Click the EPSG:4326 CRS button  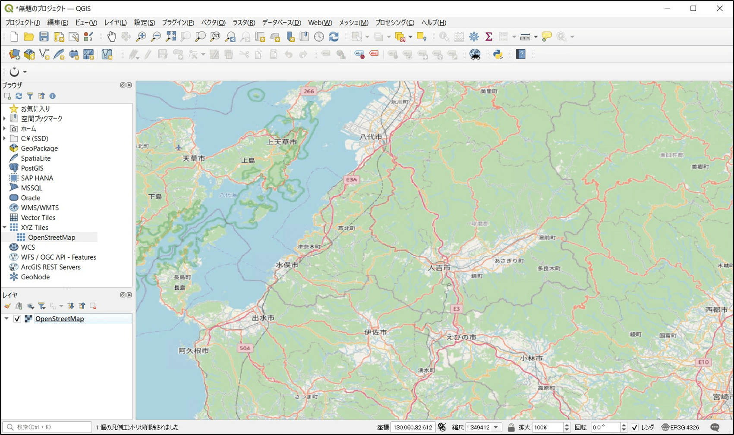[x=680, y=427]
